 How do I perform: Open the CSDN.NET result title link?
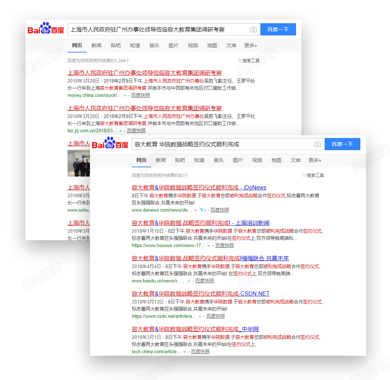(x=201, y=293)
